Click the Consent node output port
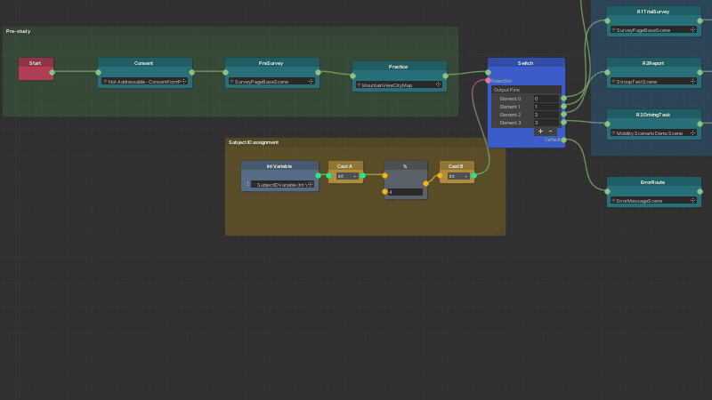The height and width of the screenshot is (400, 712). pyautogui.click(x=191, y=72)
